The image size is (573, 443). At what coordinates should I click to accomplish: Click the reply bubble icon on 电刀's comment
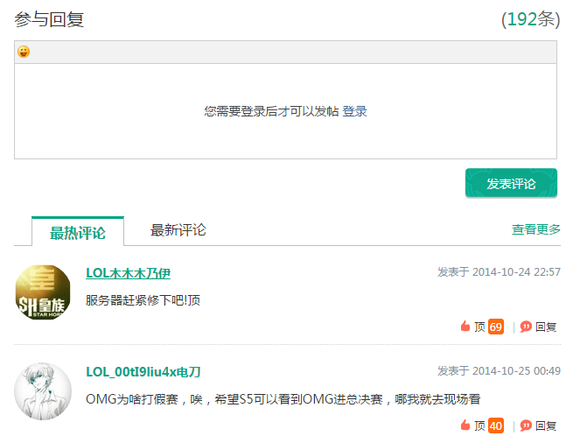[526, 425]
